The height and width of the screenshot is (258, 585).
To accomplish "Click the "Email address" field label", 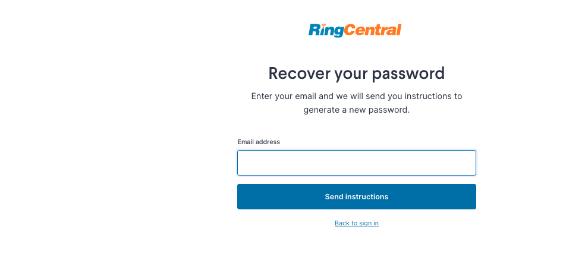I will point(259,142).
